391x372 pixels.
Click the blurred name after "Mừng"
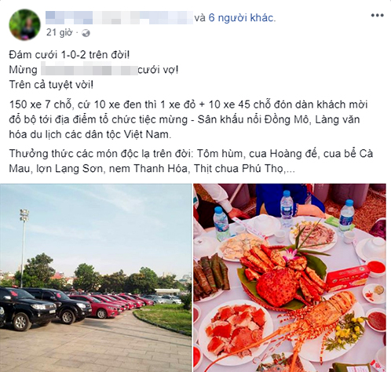(89, 70)
